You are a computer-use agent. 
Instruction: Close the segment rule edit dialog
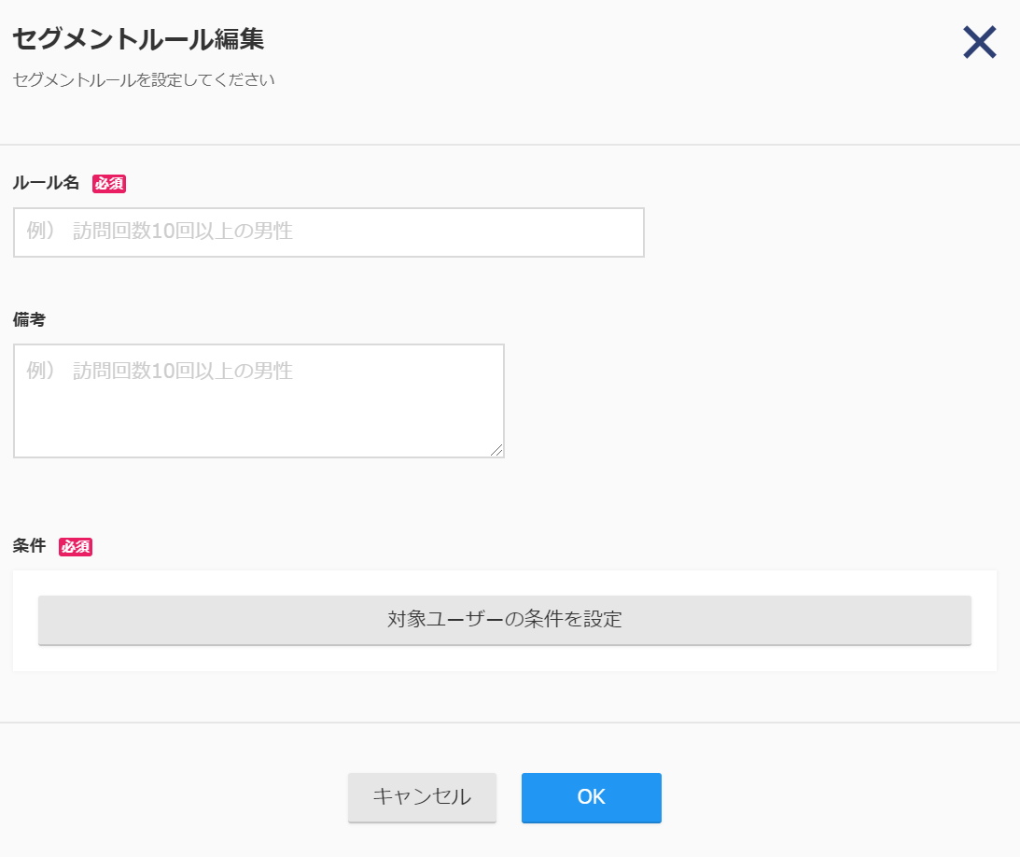(x=980, y=42)
